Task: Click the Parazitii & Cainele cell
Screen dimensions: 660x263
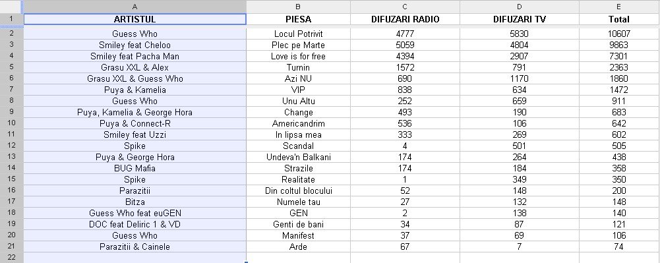Action: point(135,247)
